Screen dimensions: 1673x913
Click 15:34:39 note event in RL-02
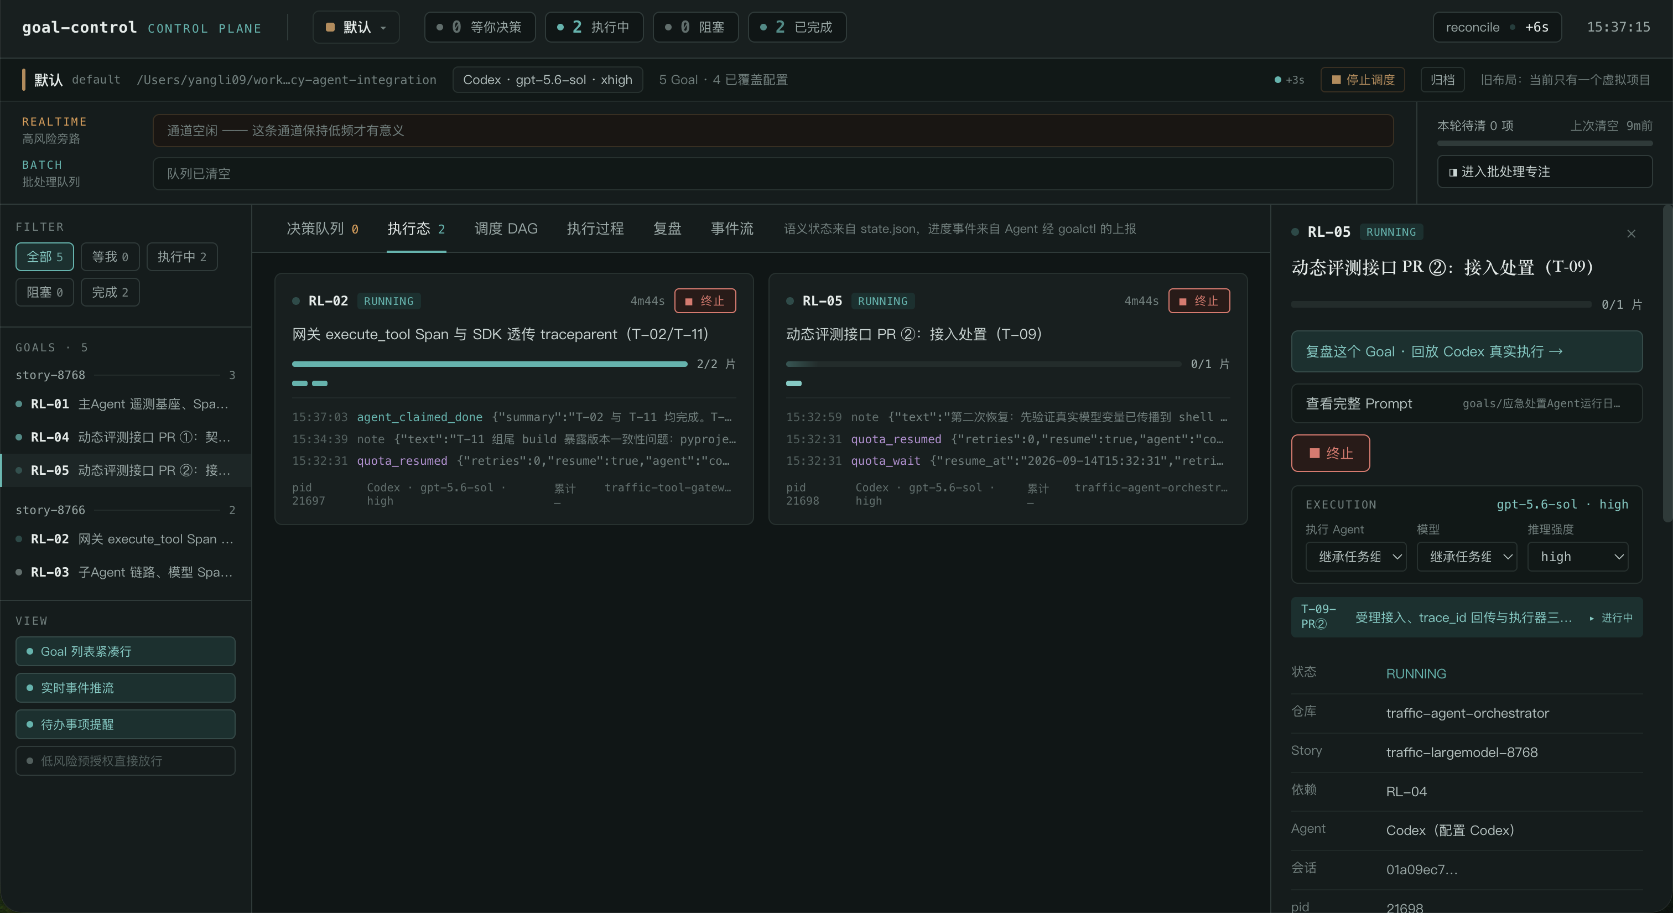514,439
